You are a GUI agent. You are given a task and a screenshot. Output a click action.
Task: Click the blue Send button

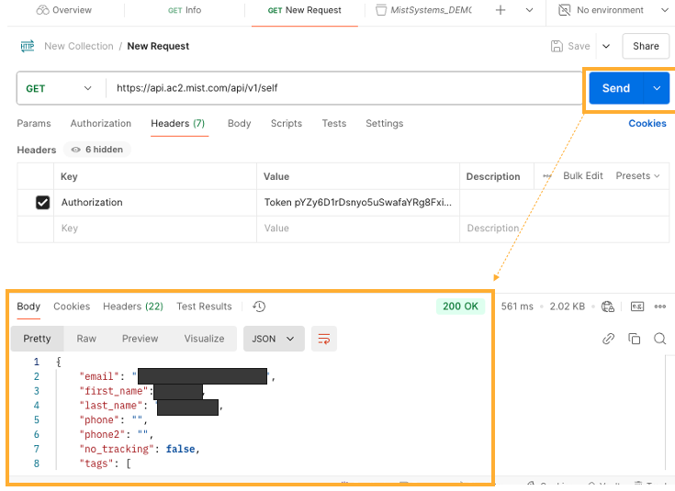[615, 88]
